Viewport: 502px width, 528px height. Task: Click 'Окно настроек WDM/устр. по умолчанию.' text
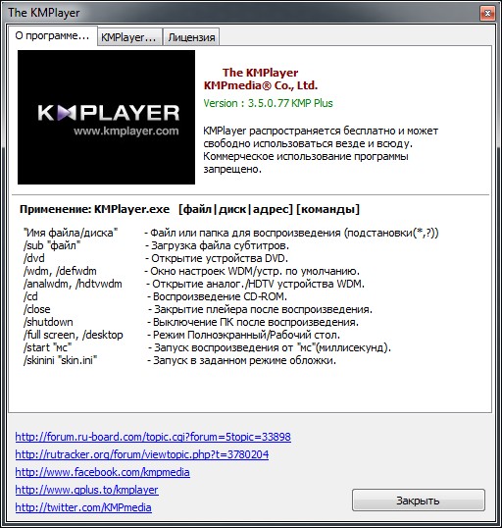click(255, 271)
